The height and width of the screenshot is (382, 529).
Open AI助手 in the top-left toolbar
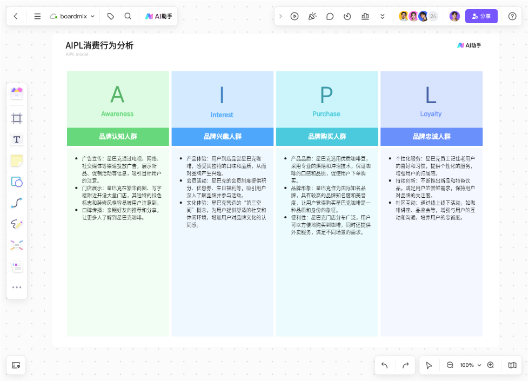tap(158, 16)
